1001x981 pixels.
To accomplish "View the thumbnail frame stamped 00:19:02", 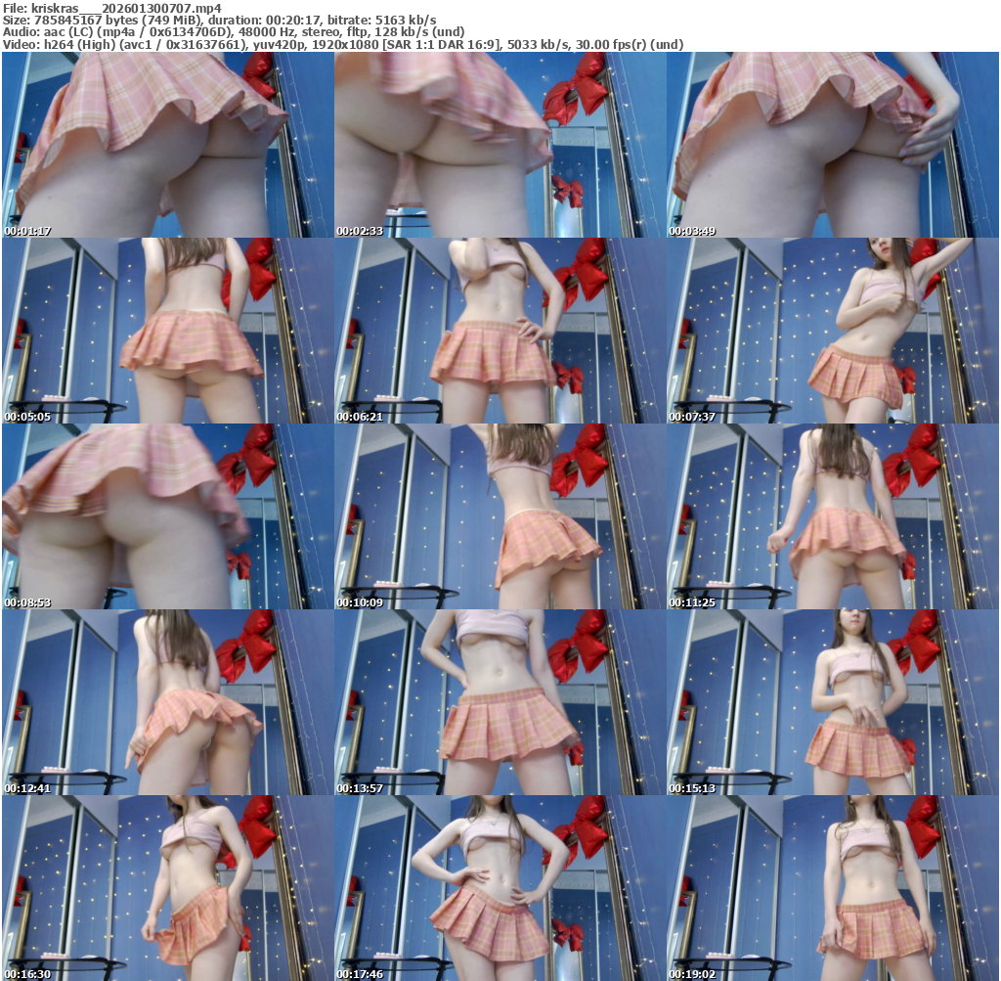I will (833, 888).
